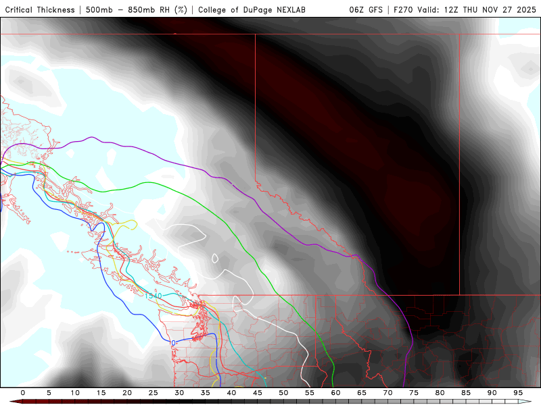Click the cyan '1540' contour label

pos(153,296)
